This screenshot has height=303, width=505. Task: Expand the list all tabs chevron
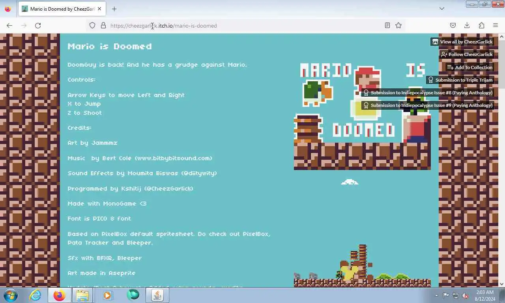click(442, 9)
